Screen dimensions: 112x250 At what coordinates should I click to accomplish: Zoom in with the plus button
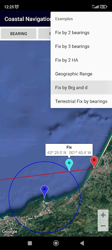(x=103, y=215)
